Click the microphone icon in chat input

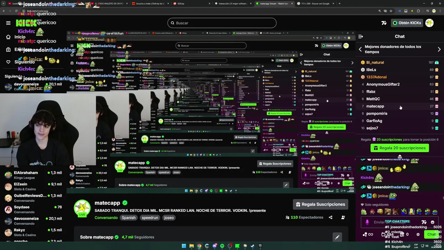(x=367, y=222)
